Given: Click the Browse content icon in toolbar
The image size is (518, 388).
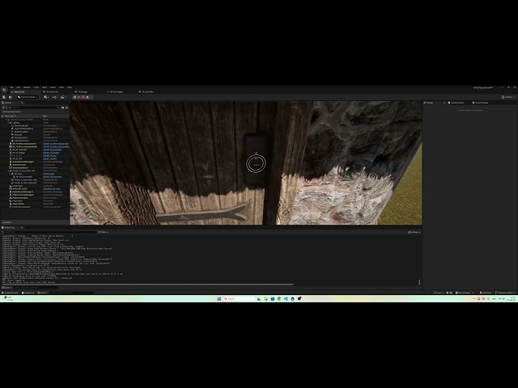Looking at the screenshot, I should tap(11, 97).
